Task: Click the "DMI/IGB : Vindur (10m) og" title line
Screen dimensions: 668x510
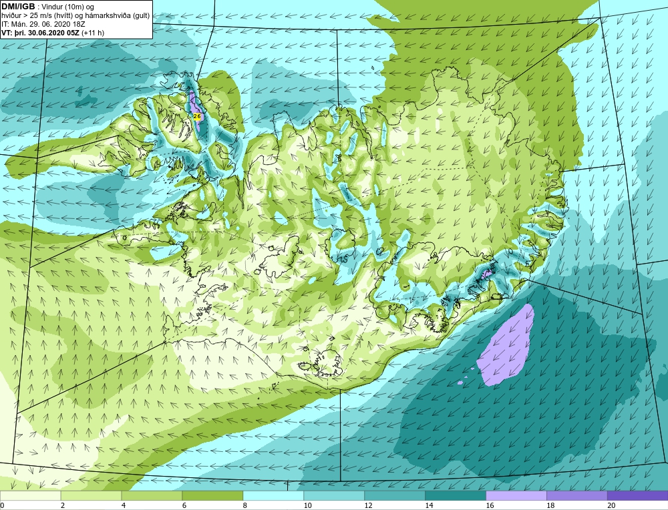Action: tap(48, 7)
